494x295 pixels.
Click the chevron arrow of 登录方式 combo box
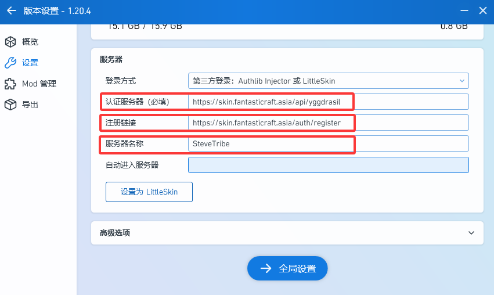click(x=462, y=81)
